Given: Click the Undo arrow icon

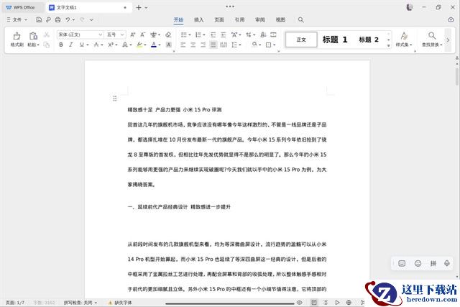Looking at the screenshot, I should [68, 19].
